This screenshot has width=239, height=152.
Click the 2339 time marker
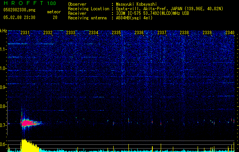click(207, 33)
